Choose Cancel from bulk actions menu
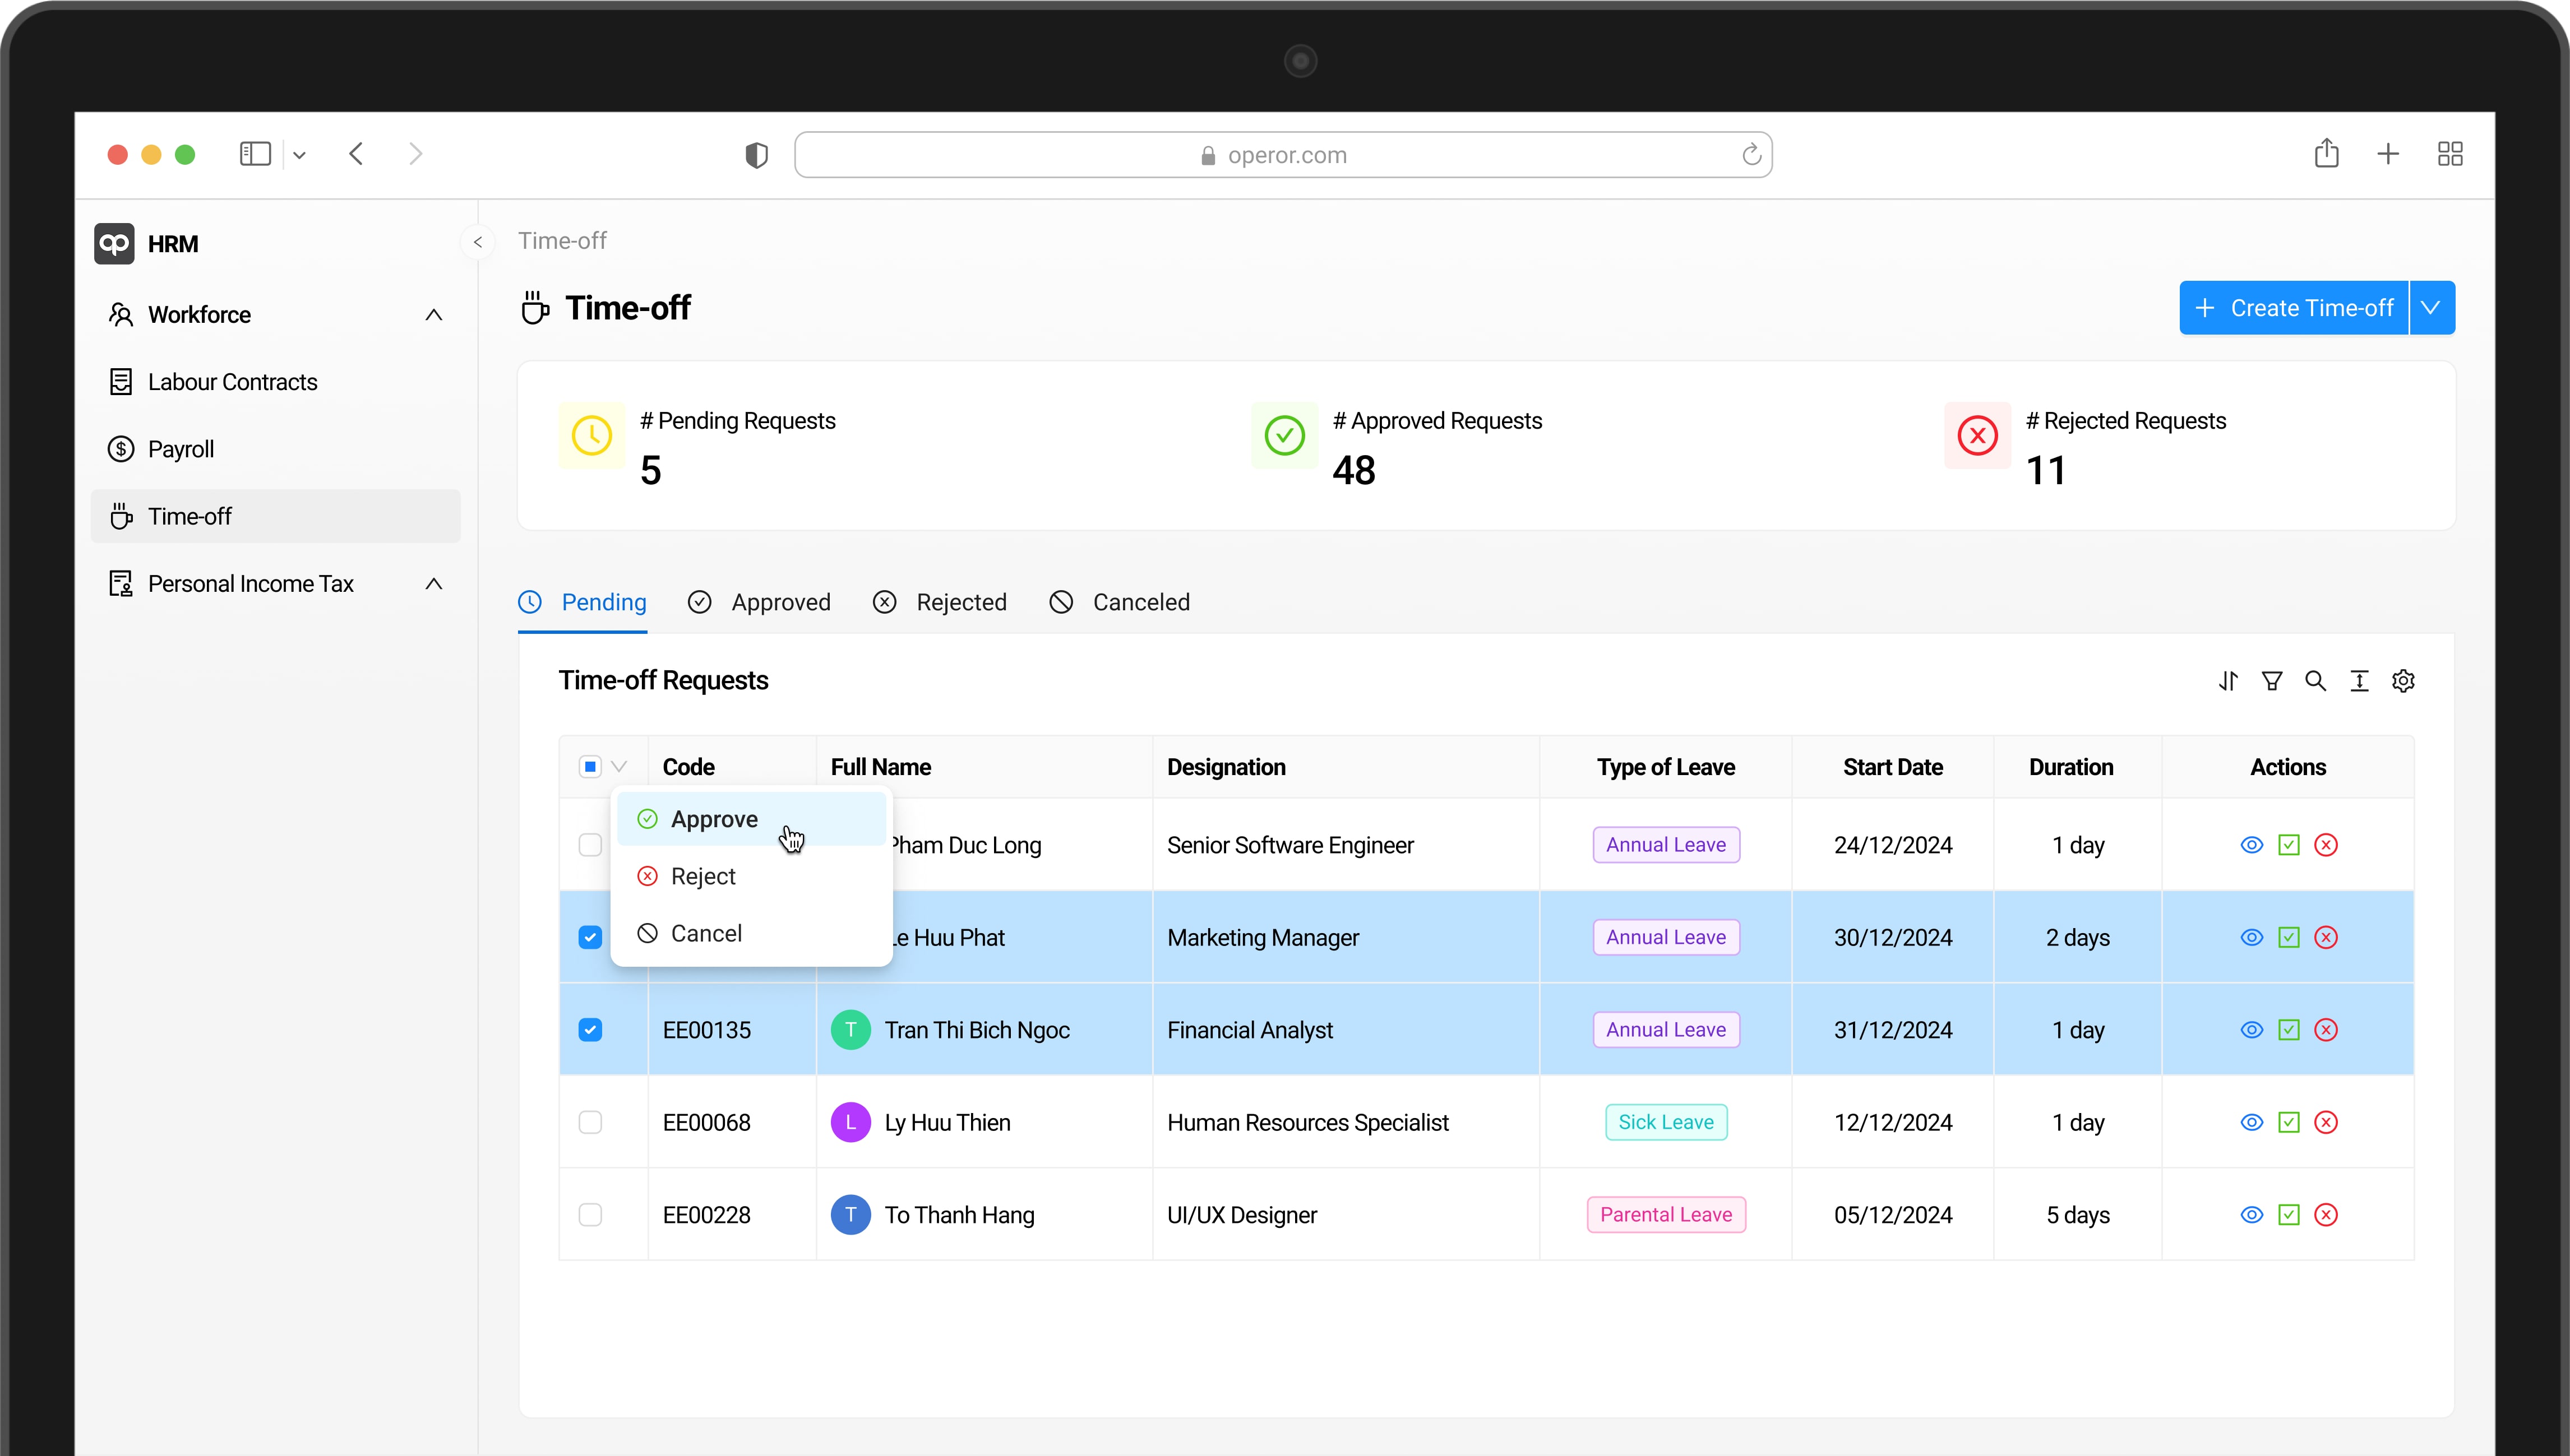 750,933
